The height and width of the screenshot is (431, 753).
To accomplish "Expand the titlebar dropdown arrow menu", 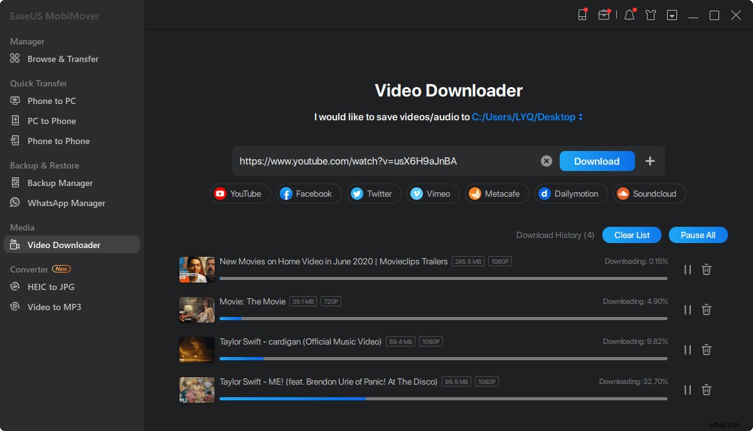I will tap(671, 14).
